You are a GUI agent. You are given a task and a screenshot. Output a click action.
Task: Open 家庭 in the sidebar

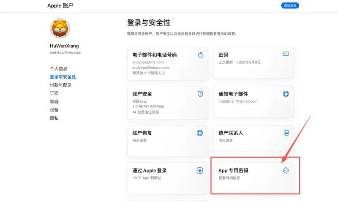click(54, 101)
